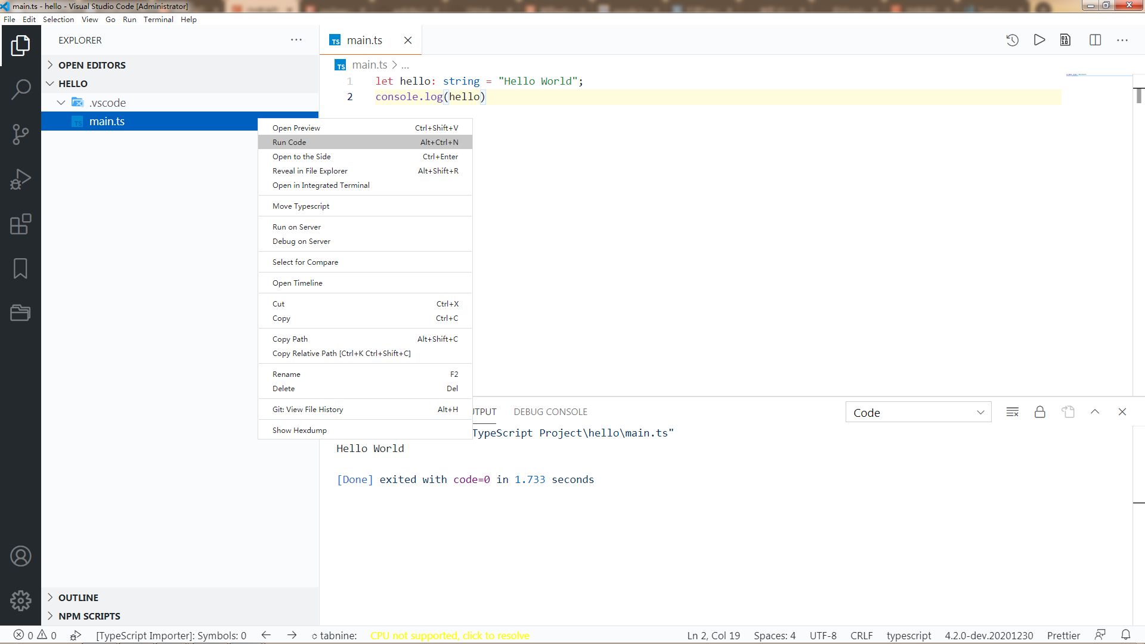Expand the OPEN EDITORS section

pyautogui.click(x=92, y=65)
